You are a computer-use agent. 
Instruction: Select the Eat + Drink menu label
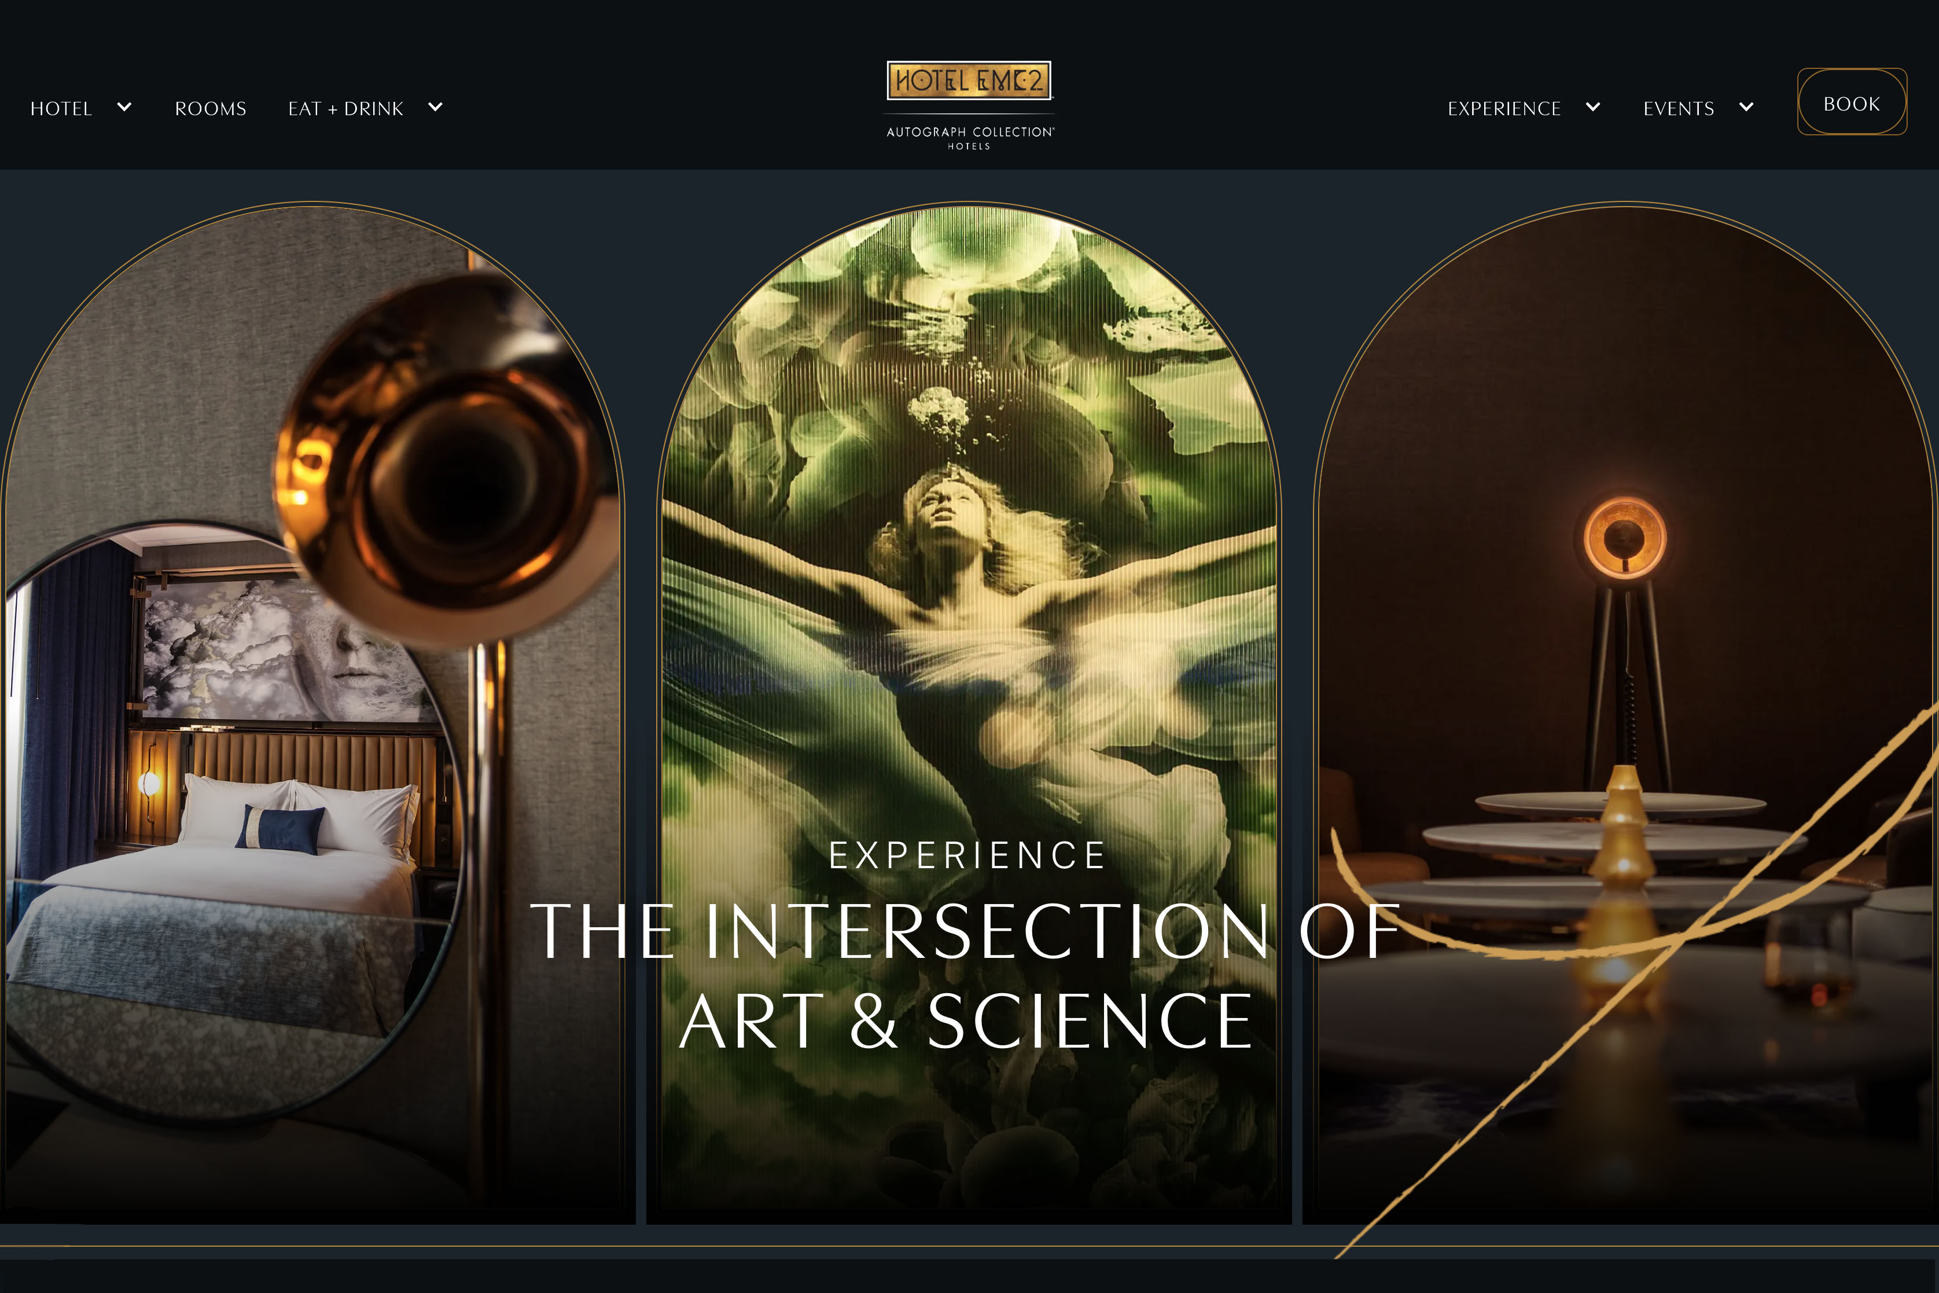345,109
